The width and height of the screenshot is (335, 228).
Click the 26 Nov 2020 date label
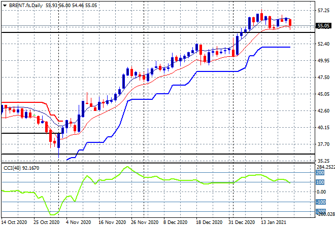[145, 222]
